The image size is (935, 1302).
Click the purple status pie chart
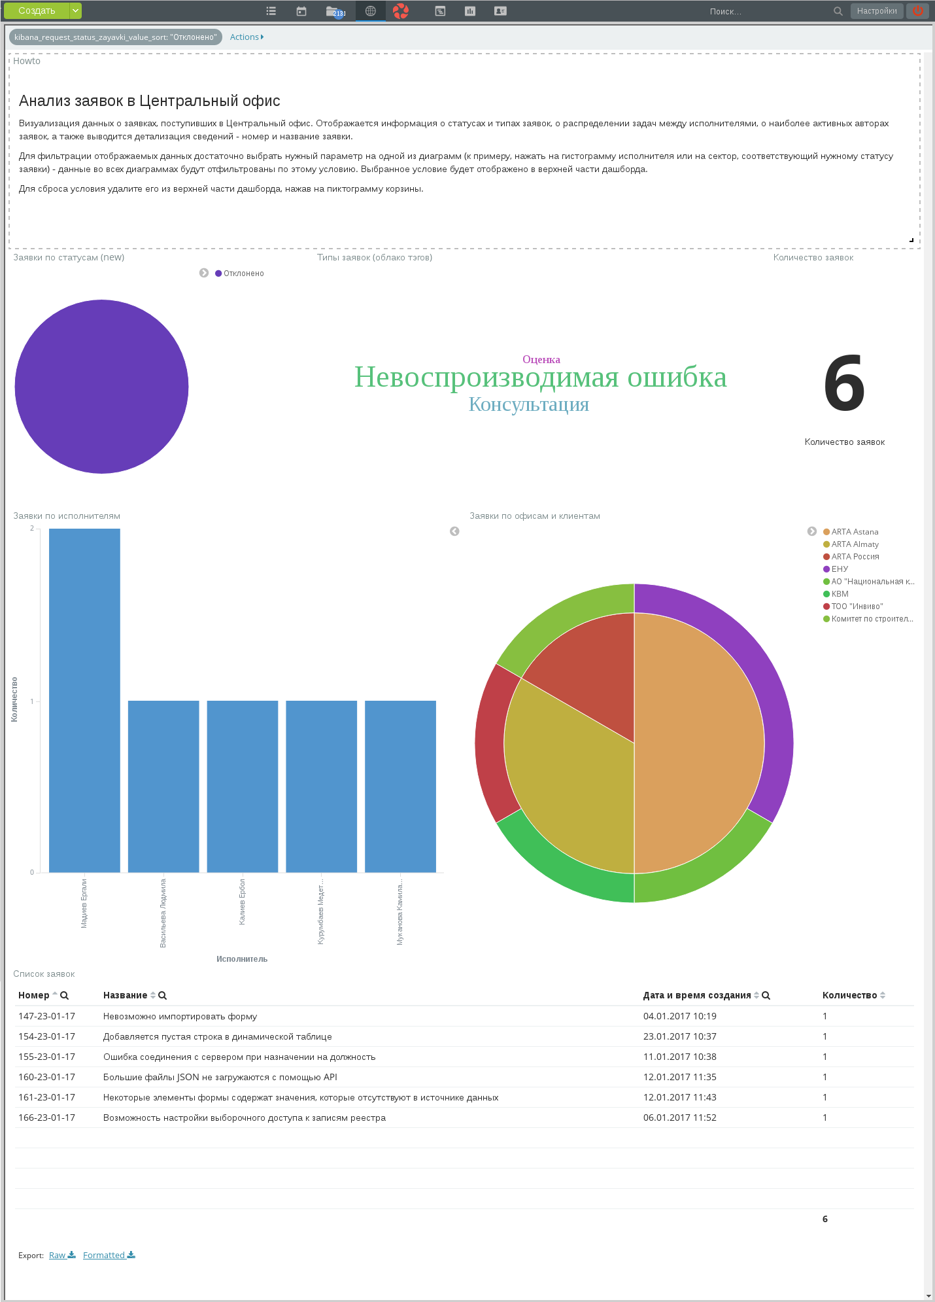(x=101, y=387)
